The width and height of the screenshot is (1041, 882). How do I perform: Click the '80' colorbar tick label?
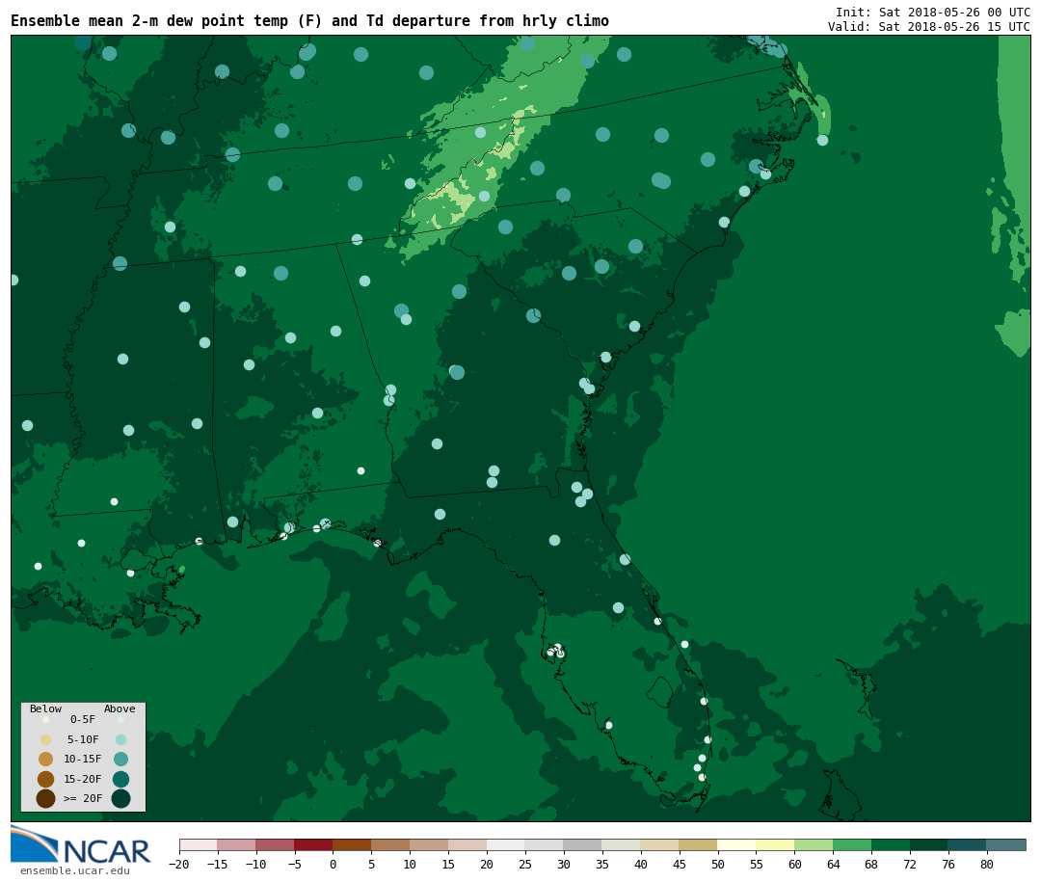tap(987, 864)
